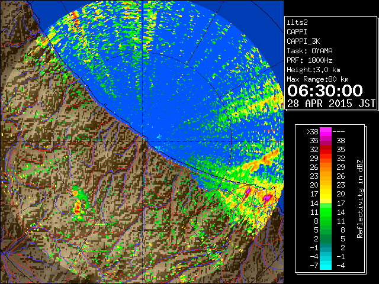Click the 'PRF: 1800Hz' text

coord(310,60)
